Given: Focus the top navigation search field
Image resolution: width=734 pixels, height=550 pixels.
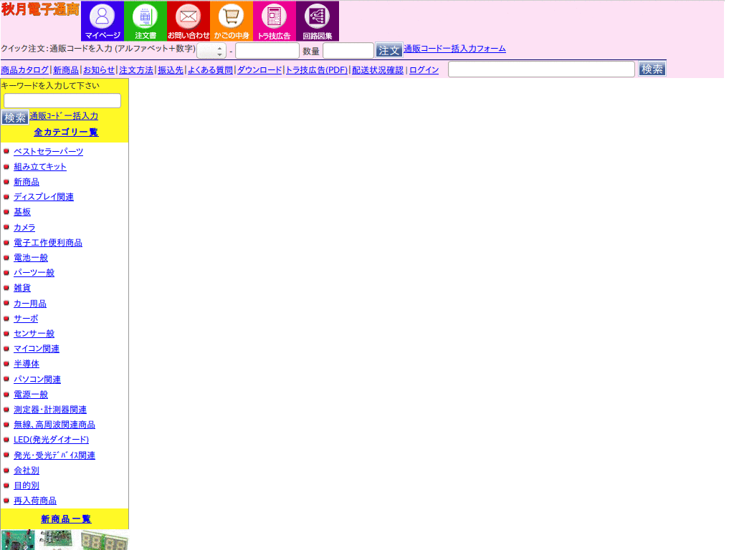Looking at the screenshot, I should click(x=542, y=69).
